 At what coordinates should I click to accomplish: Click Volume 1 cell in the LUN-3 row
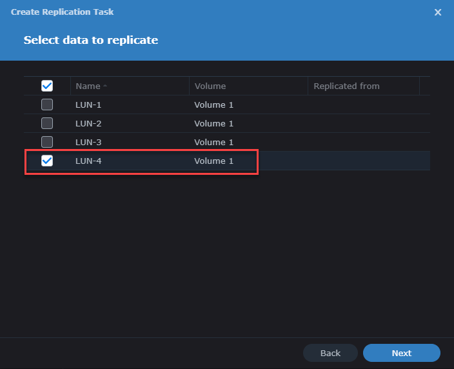pyautogui.click(x=213, y=142)
